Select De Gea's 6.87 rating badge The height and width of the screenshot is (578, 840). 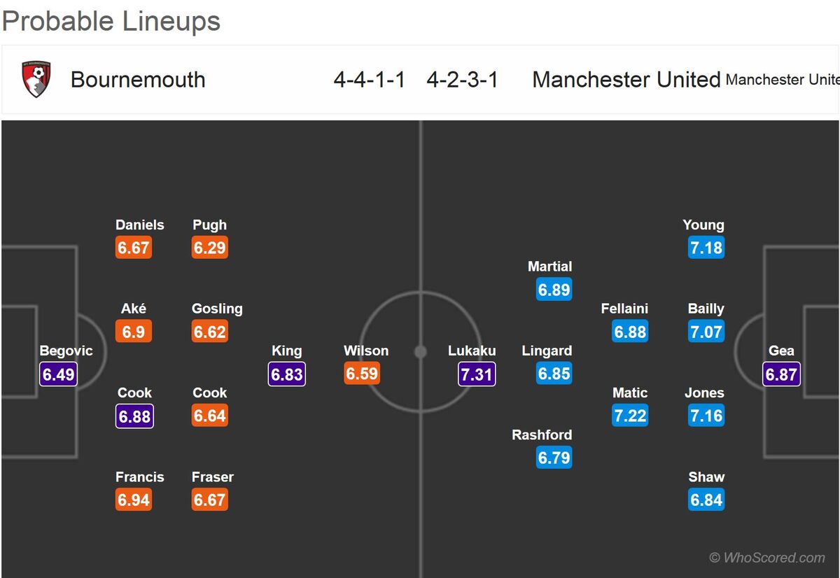[x=781, y=374]
